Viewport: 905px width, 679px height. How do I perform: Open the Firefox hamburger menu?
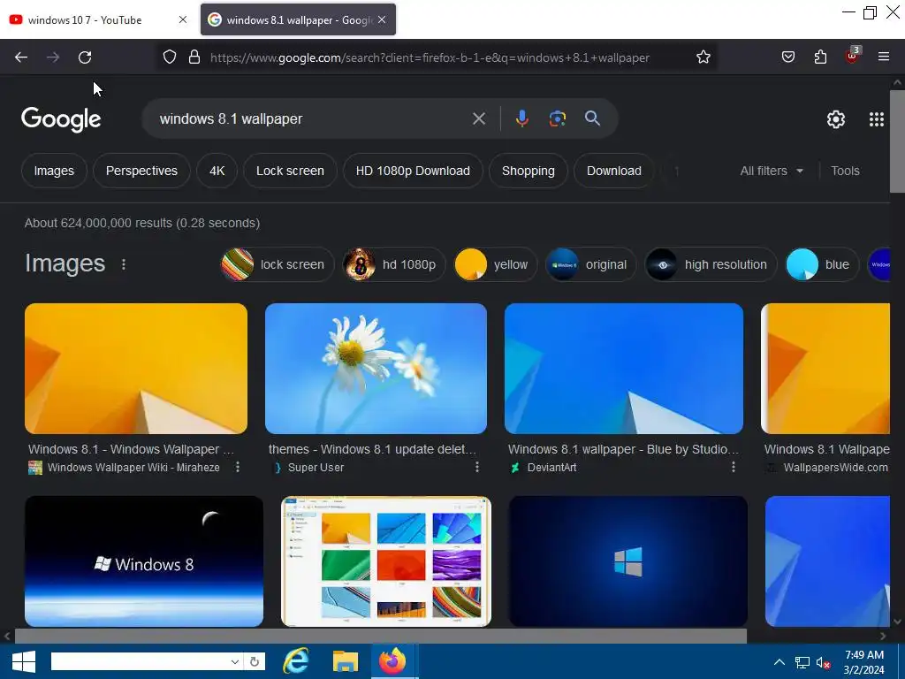click(x=884, y=57)
